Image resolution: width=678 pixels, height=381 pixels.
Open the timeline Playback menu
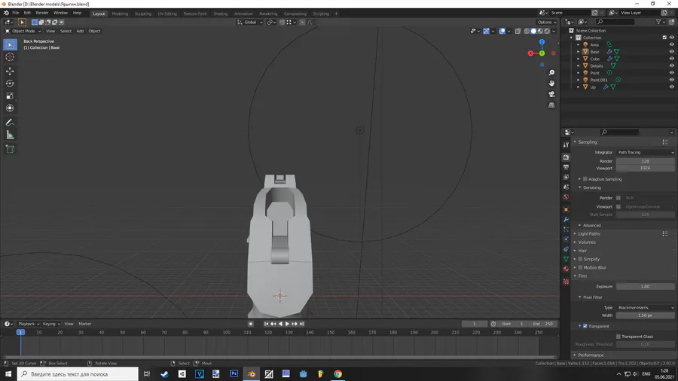pyautogui.click(x=29, y=324)
